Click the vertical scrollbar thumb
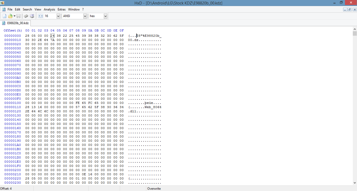The image size is (357, 191). point(355,34)
